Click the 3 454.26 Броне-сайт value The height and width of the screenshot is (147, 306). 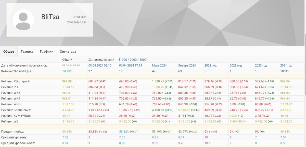pos(68,110)
